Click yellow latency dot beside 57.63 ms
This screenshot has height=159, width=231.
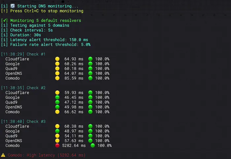[57, 141]
